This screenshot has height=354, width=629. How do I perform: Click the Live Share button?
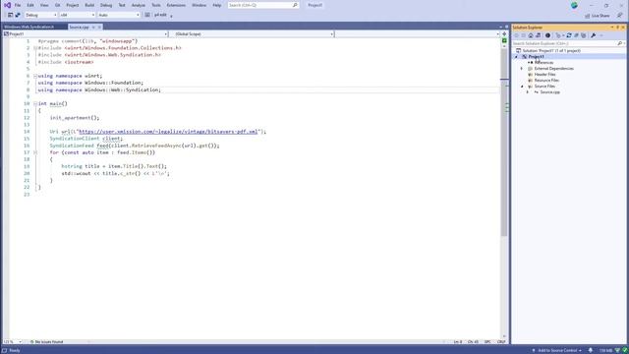(598, 16)
